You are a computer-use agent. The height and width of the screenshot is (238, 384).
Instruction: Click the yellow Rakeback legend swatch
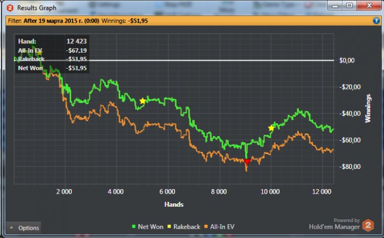(169, 226)
